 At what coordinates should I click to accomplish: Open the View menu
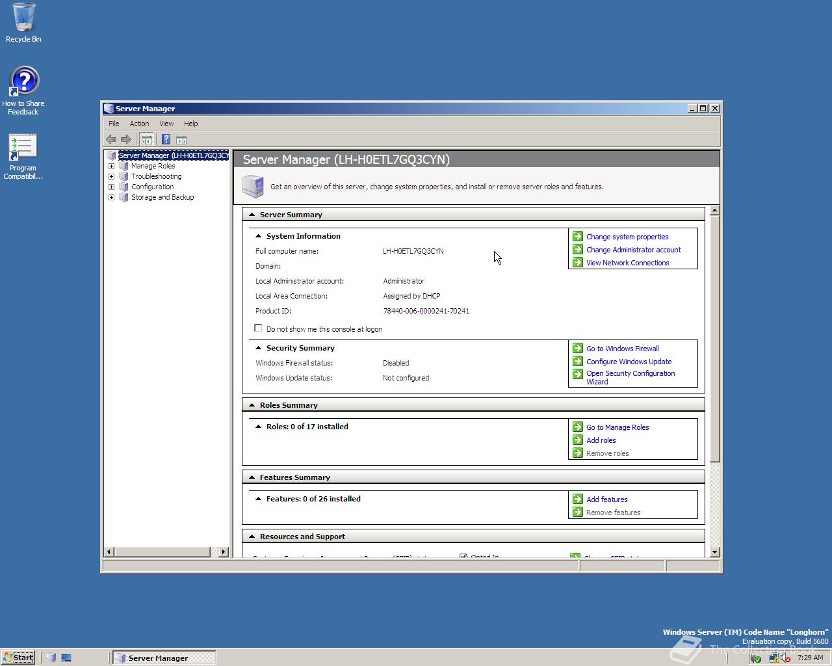click(x=166, y=124)
